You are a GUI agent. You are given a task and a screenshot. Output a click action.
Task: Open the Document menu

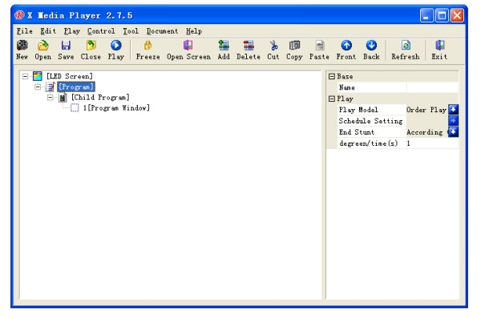162,31
